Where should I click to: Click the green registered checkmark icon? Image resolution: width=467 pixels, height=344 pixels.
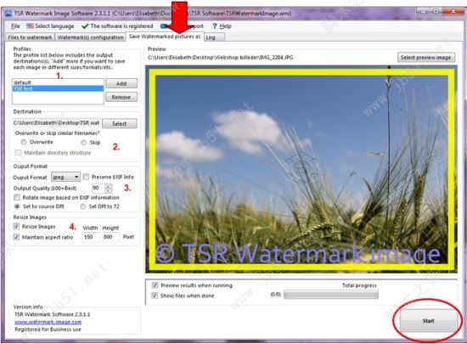(x=85, y=26)
